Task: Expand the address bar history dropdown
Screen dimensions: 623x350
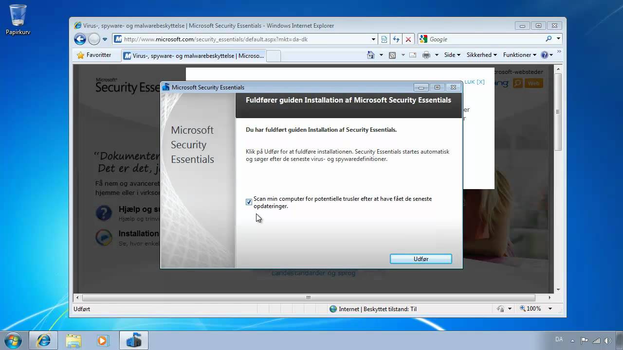Action: [x=373, y=39]
